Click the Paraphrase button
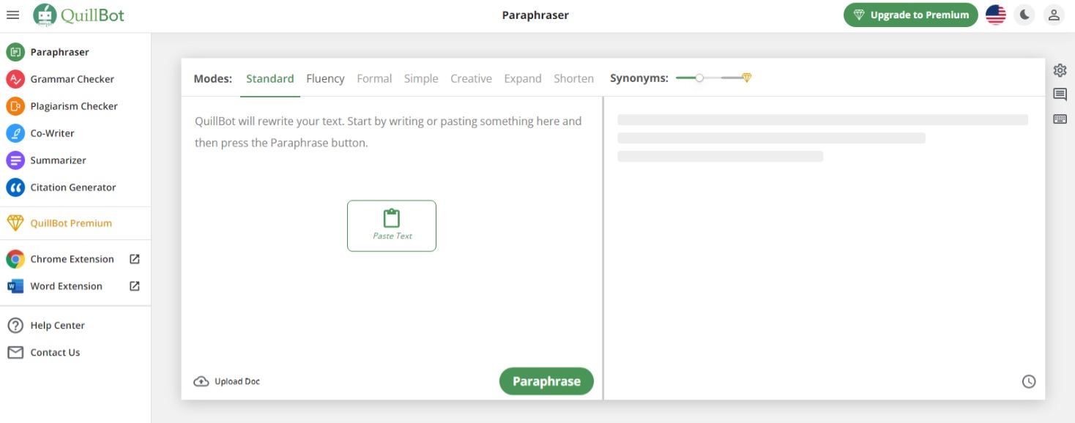 pyautogui.click(x=546, y=381)
